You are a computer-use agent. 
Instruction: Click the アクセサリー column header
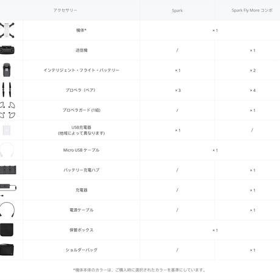tap(65, 10)
